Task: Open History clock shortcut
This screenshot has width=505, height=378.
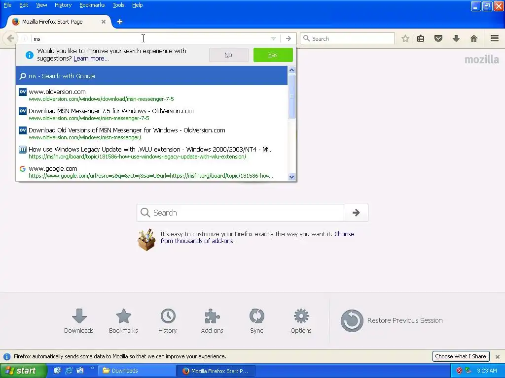Action: click(x=168, y=320)
